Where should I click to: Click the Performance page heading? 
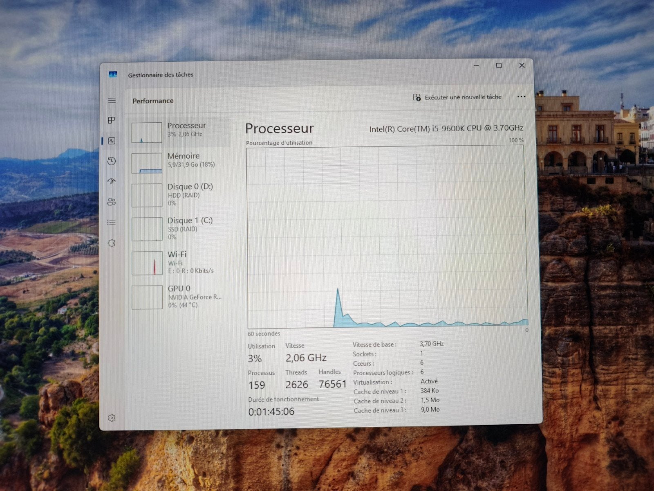pos(153,101)
